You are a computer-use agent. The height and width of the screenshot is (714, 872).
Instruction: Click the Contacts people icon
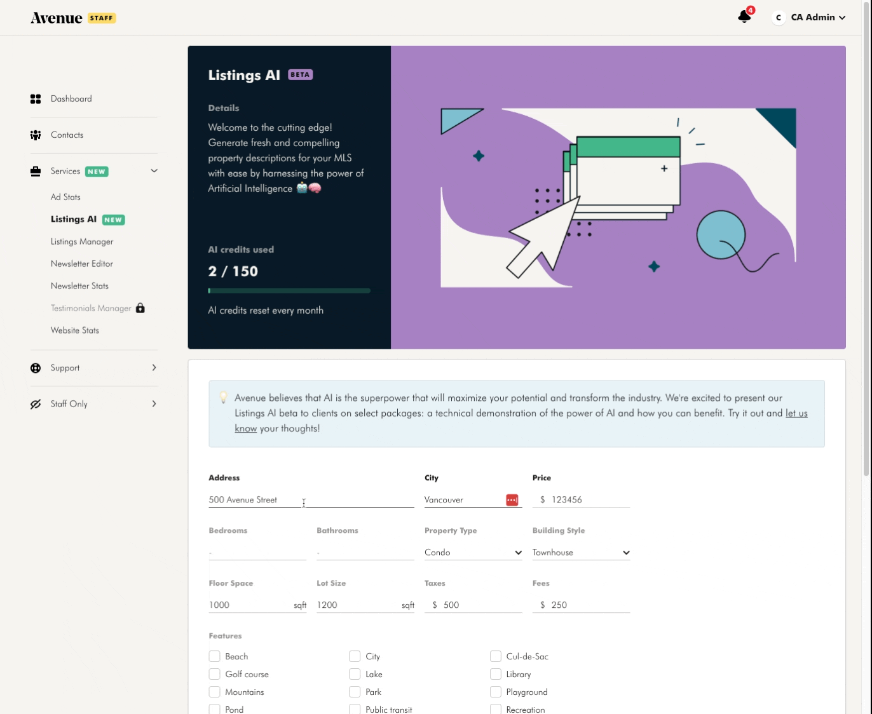(36, 135)
